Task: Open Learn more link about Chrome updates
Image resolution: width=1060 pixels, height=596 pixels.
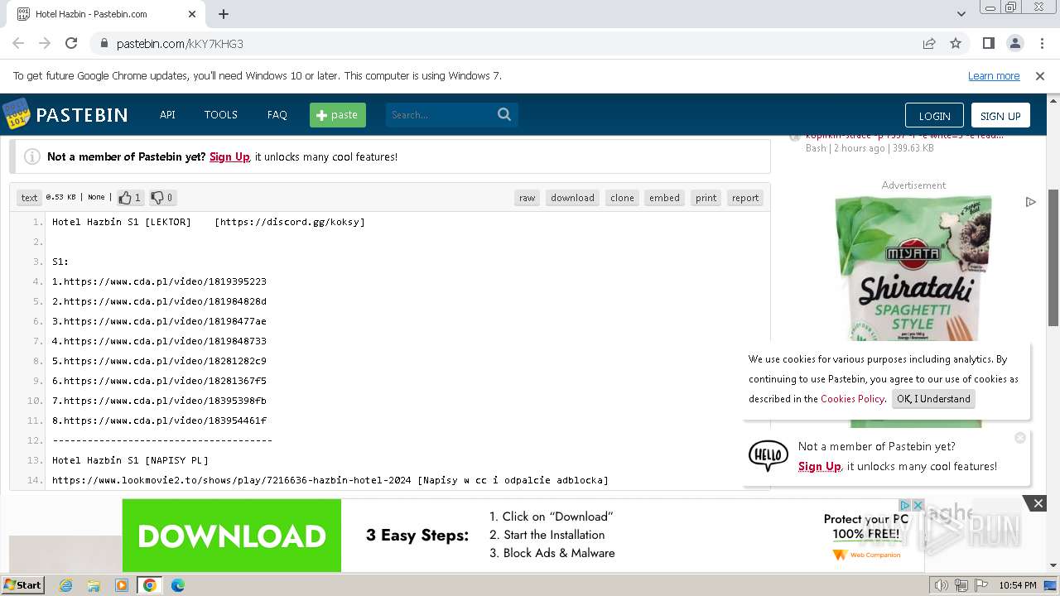Action: pos(994,75)
